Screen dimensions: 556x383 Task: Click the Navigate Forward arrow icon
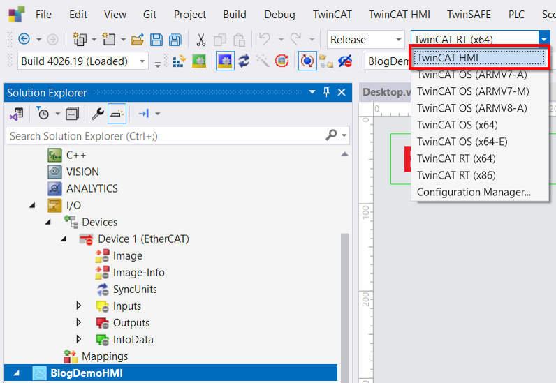click(x=52, y=39)
